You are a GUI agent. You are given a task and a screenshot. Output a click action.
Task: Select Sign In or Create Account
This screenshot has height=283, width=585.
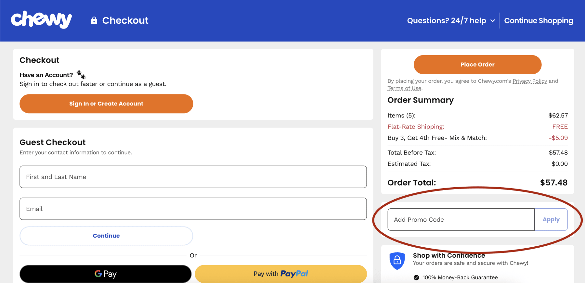tap(106, 104)
